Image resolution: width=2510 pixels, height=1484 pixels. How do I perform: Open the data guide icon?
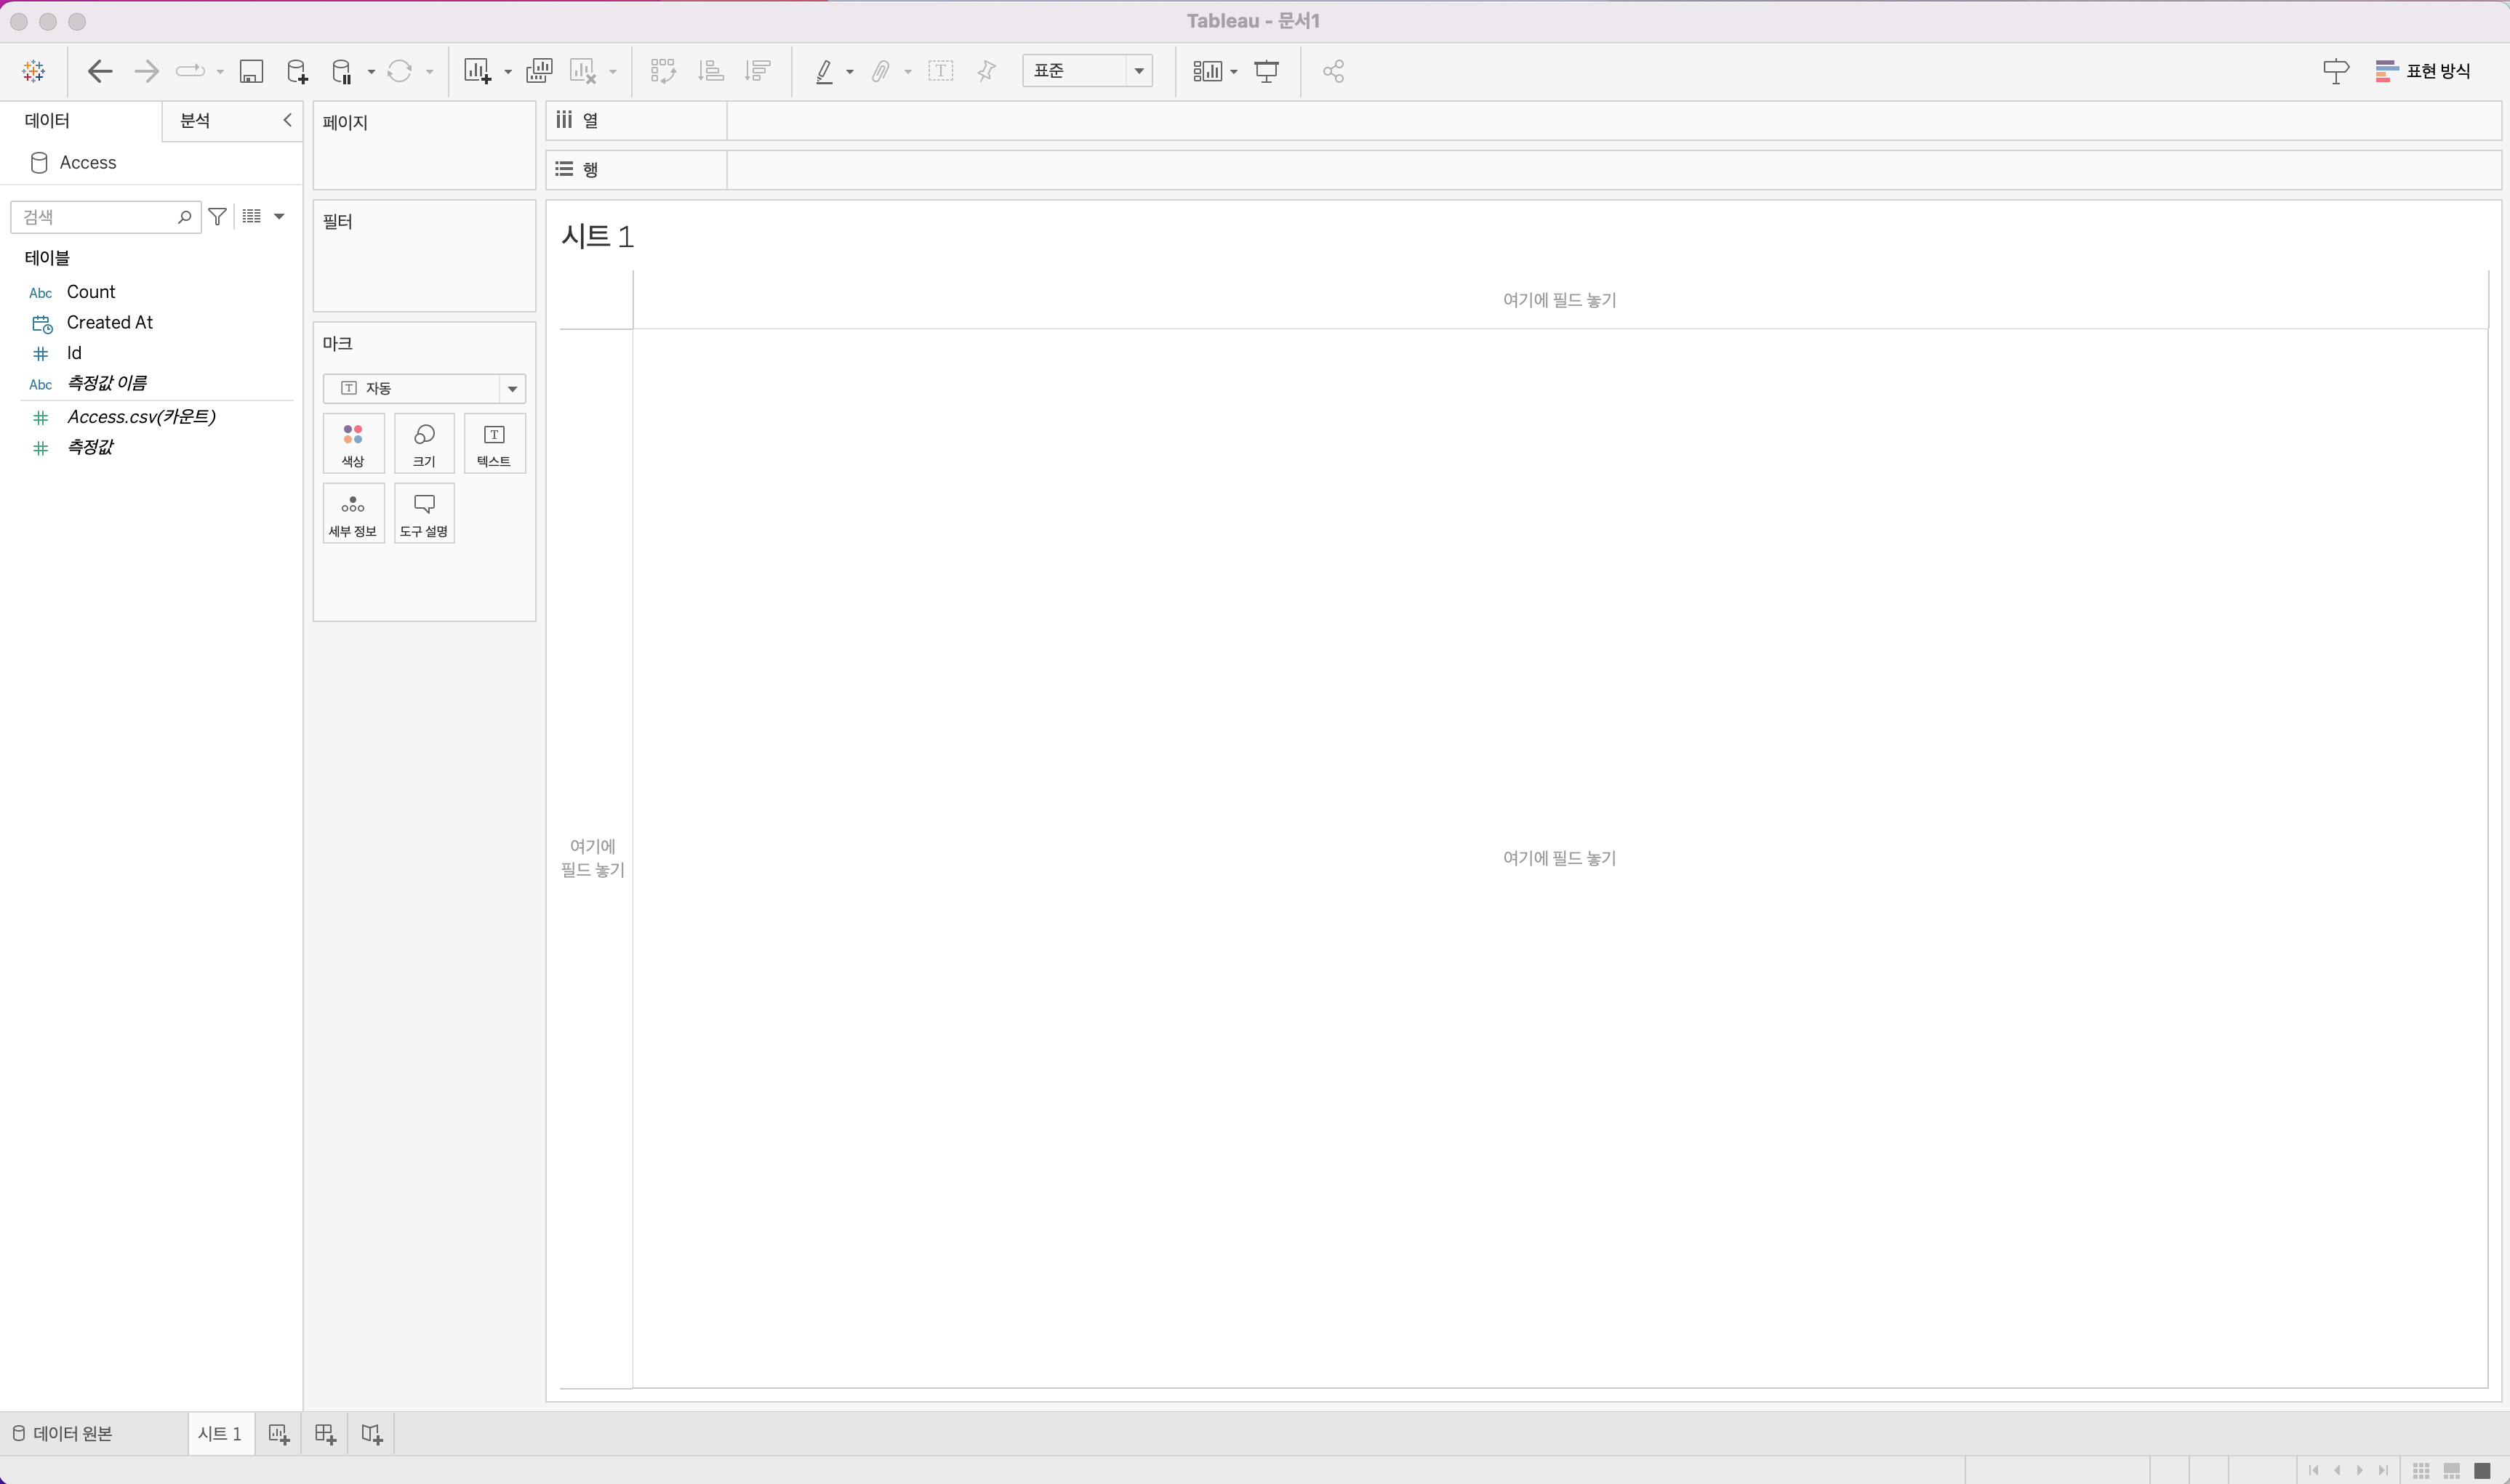tap(2336, 71)
